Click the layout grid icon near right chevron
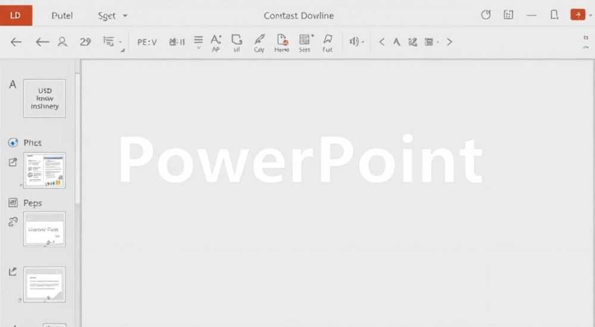The width and height of the screenshot is (595, 327). tap(429, 42)
